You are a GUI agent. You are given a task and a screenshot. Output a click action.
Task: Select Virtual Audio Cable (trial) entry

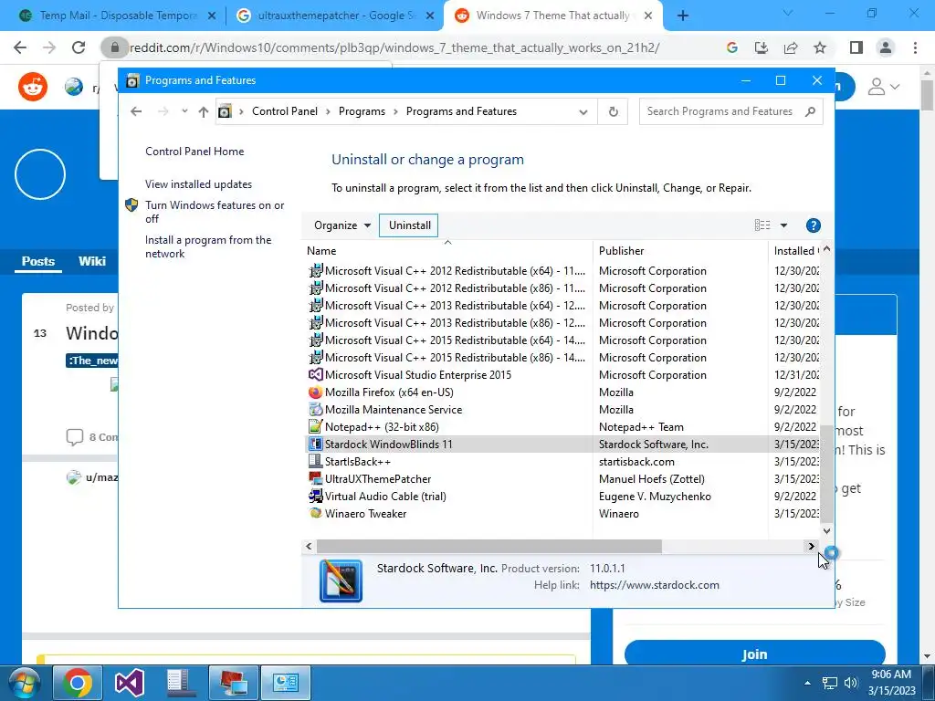(561, 496)
